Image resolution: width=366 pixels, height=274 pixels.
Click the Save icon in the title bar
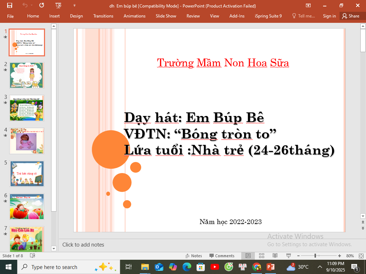coord(10,5)
